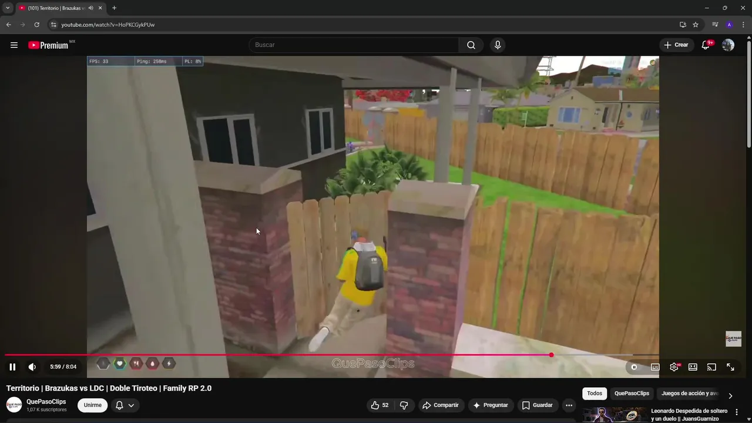Click the 1,07 K suscriptores text

point(46,409)
